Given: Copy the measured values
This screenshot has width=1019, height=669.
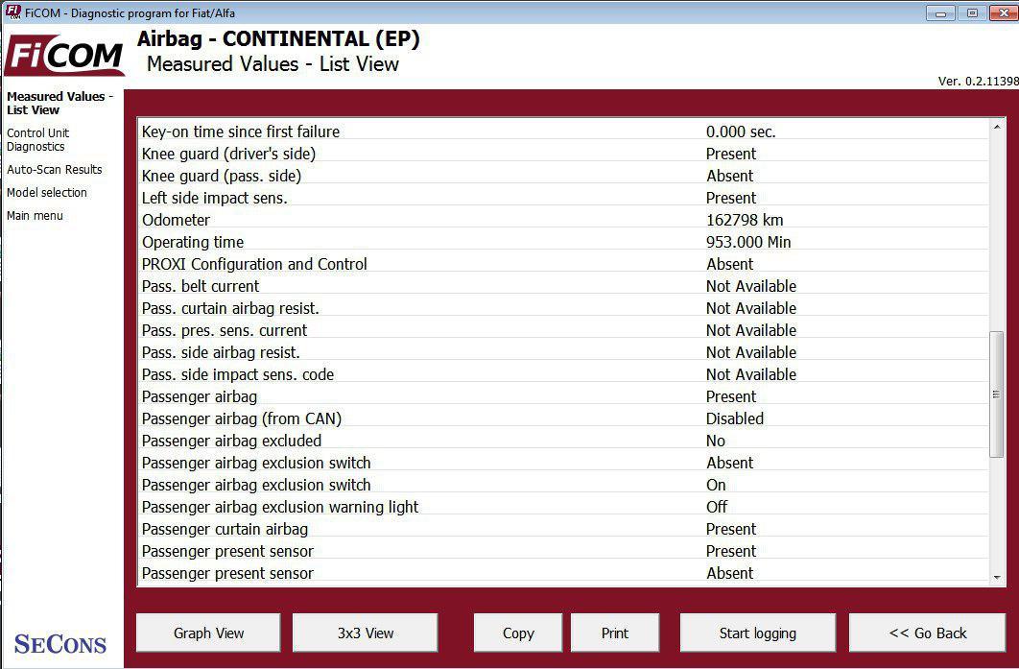Looking at the screenshot, I should [518, 633].
